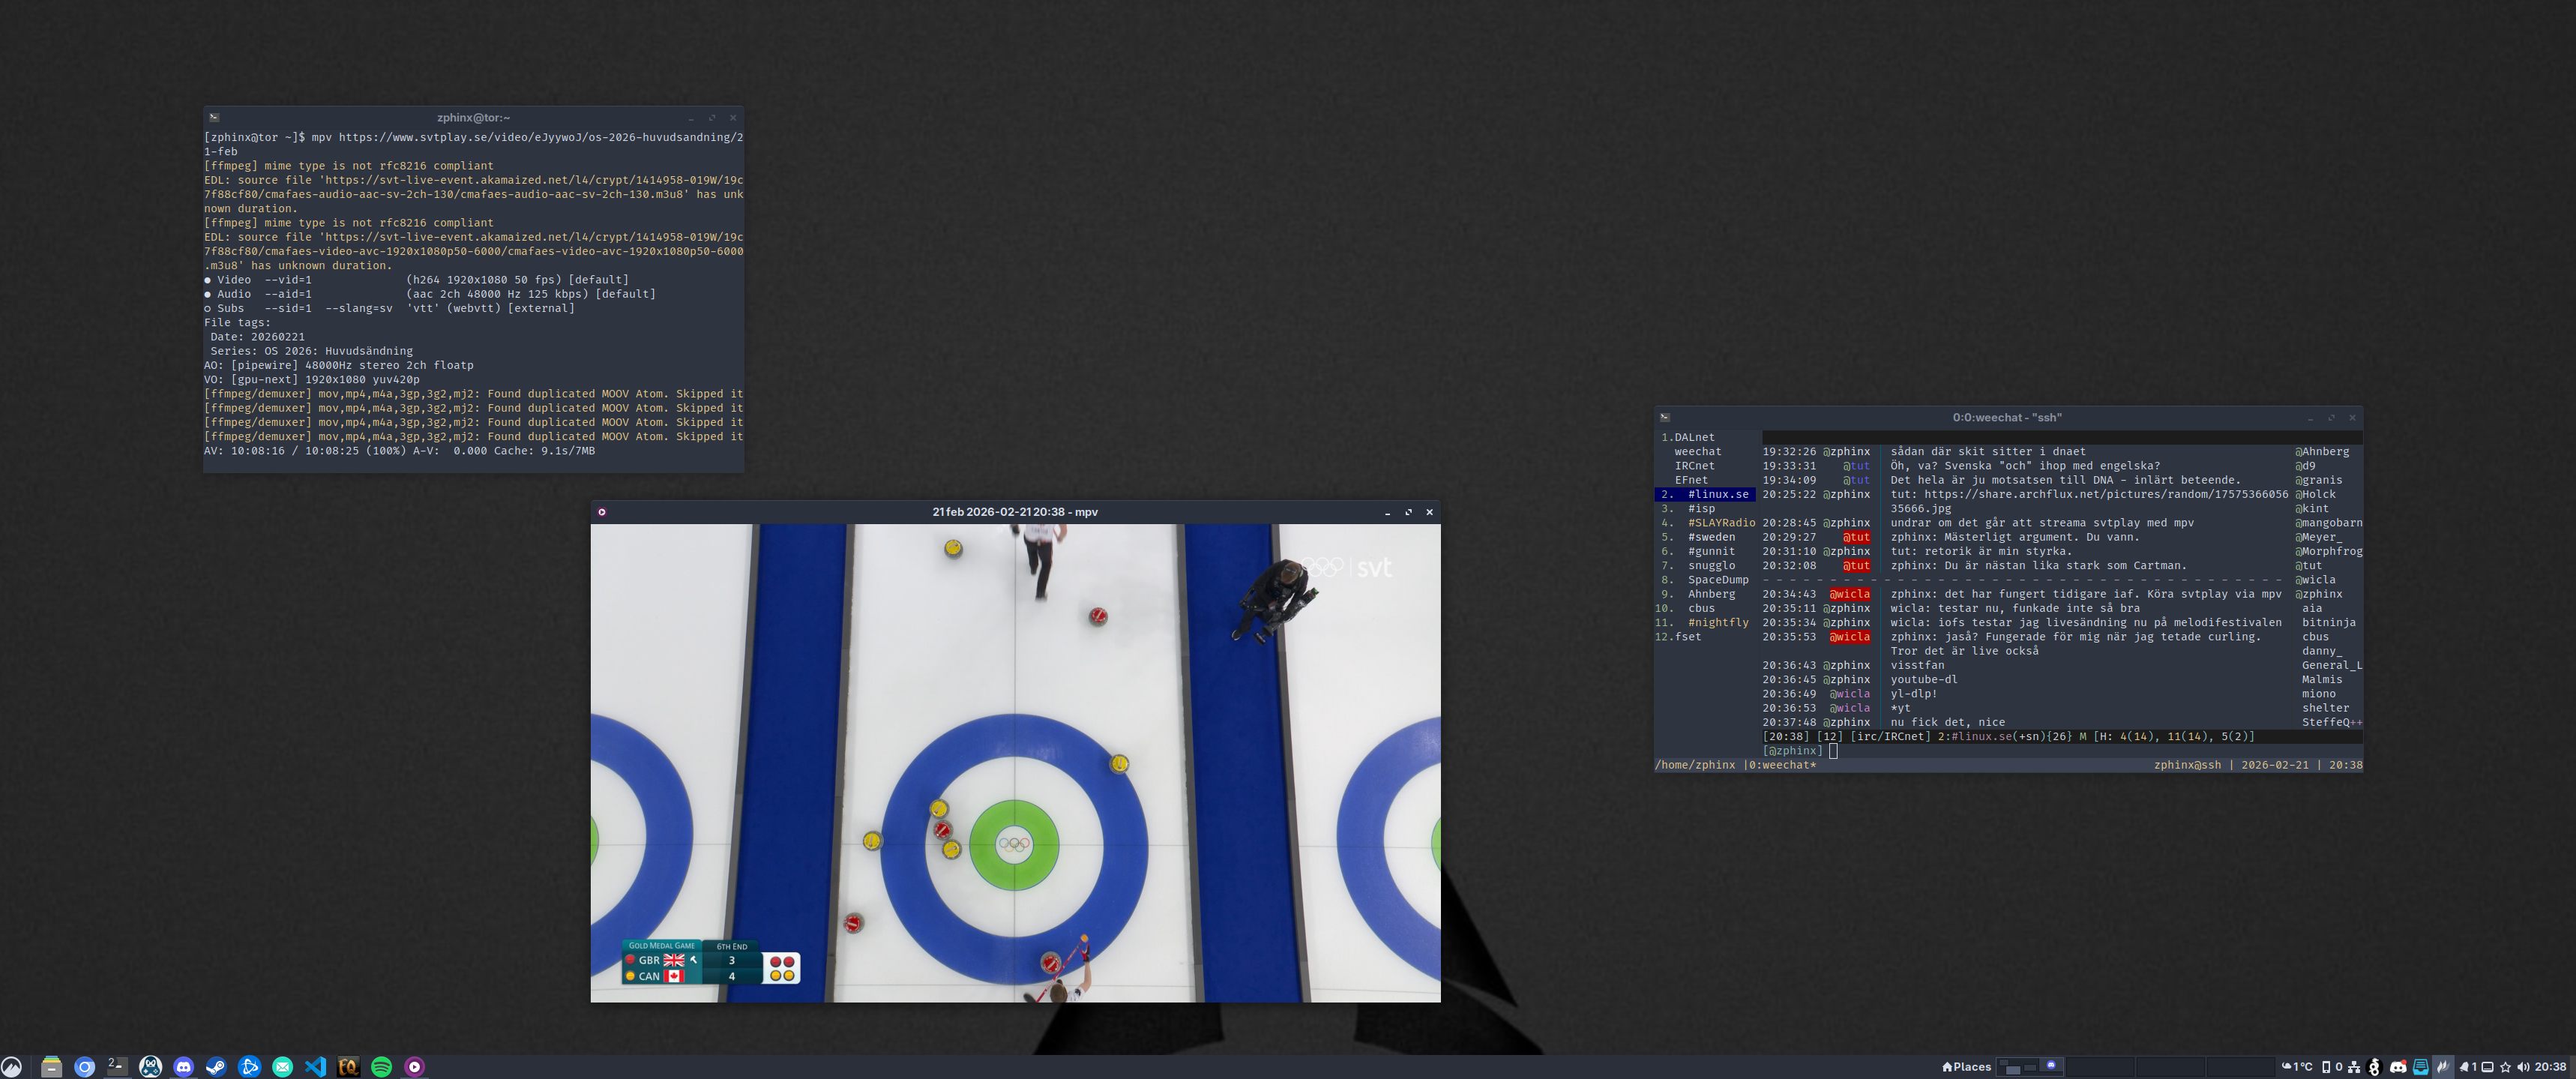Open Spotify from the panel
Image resolution: width=2576 pixels, height=1079 pixels.
(381, 1067)
